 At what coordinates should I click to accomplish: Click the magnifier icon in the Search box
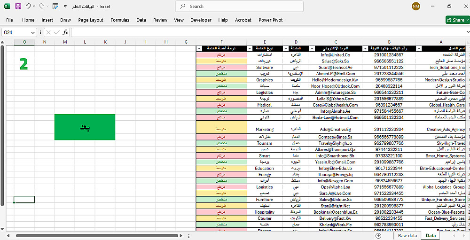tap(182, 6)
